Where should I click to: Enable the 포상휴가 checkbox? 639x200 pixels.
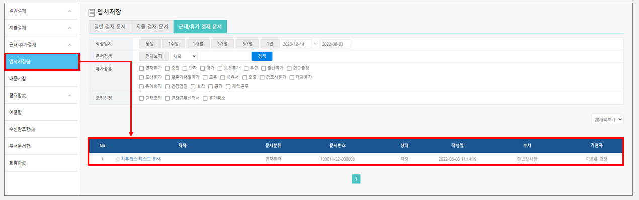pyautogui.click(x=141, y=77)
